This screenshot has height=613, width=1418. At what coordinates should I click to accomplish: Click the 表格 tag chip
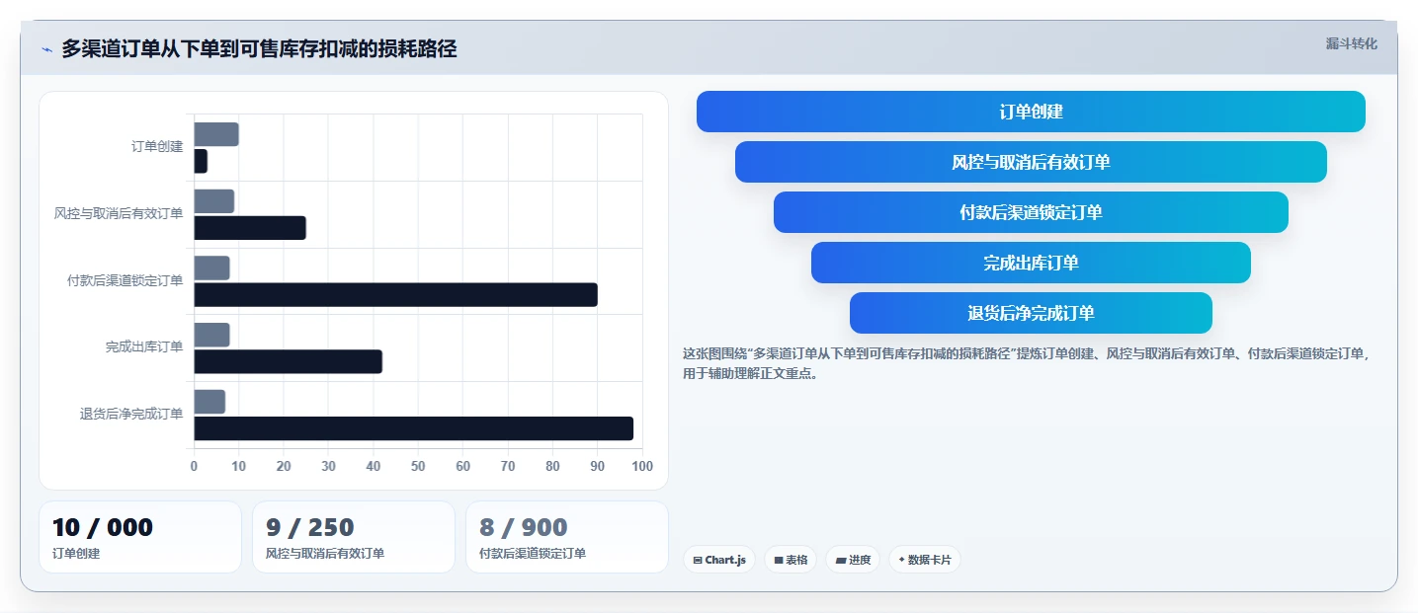791,560
